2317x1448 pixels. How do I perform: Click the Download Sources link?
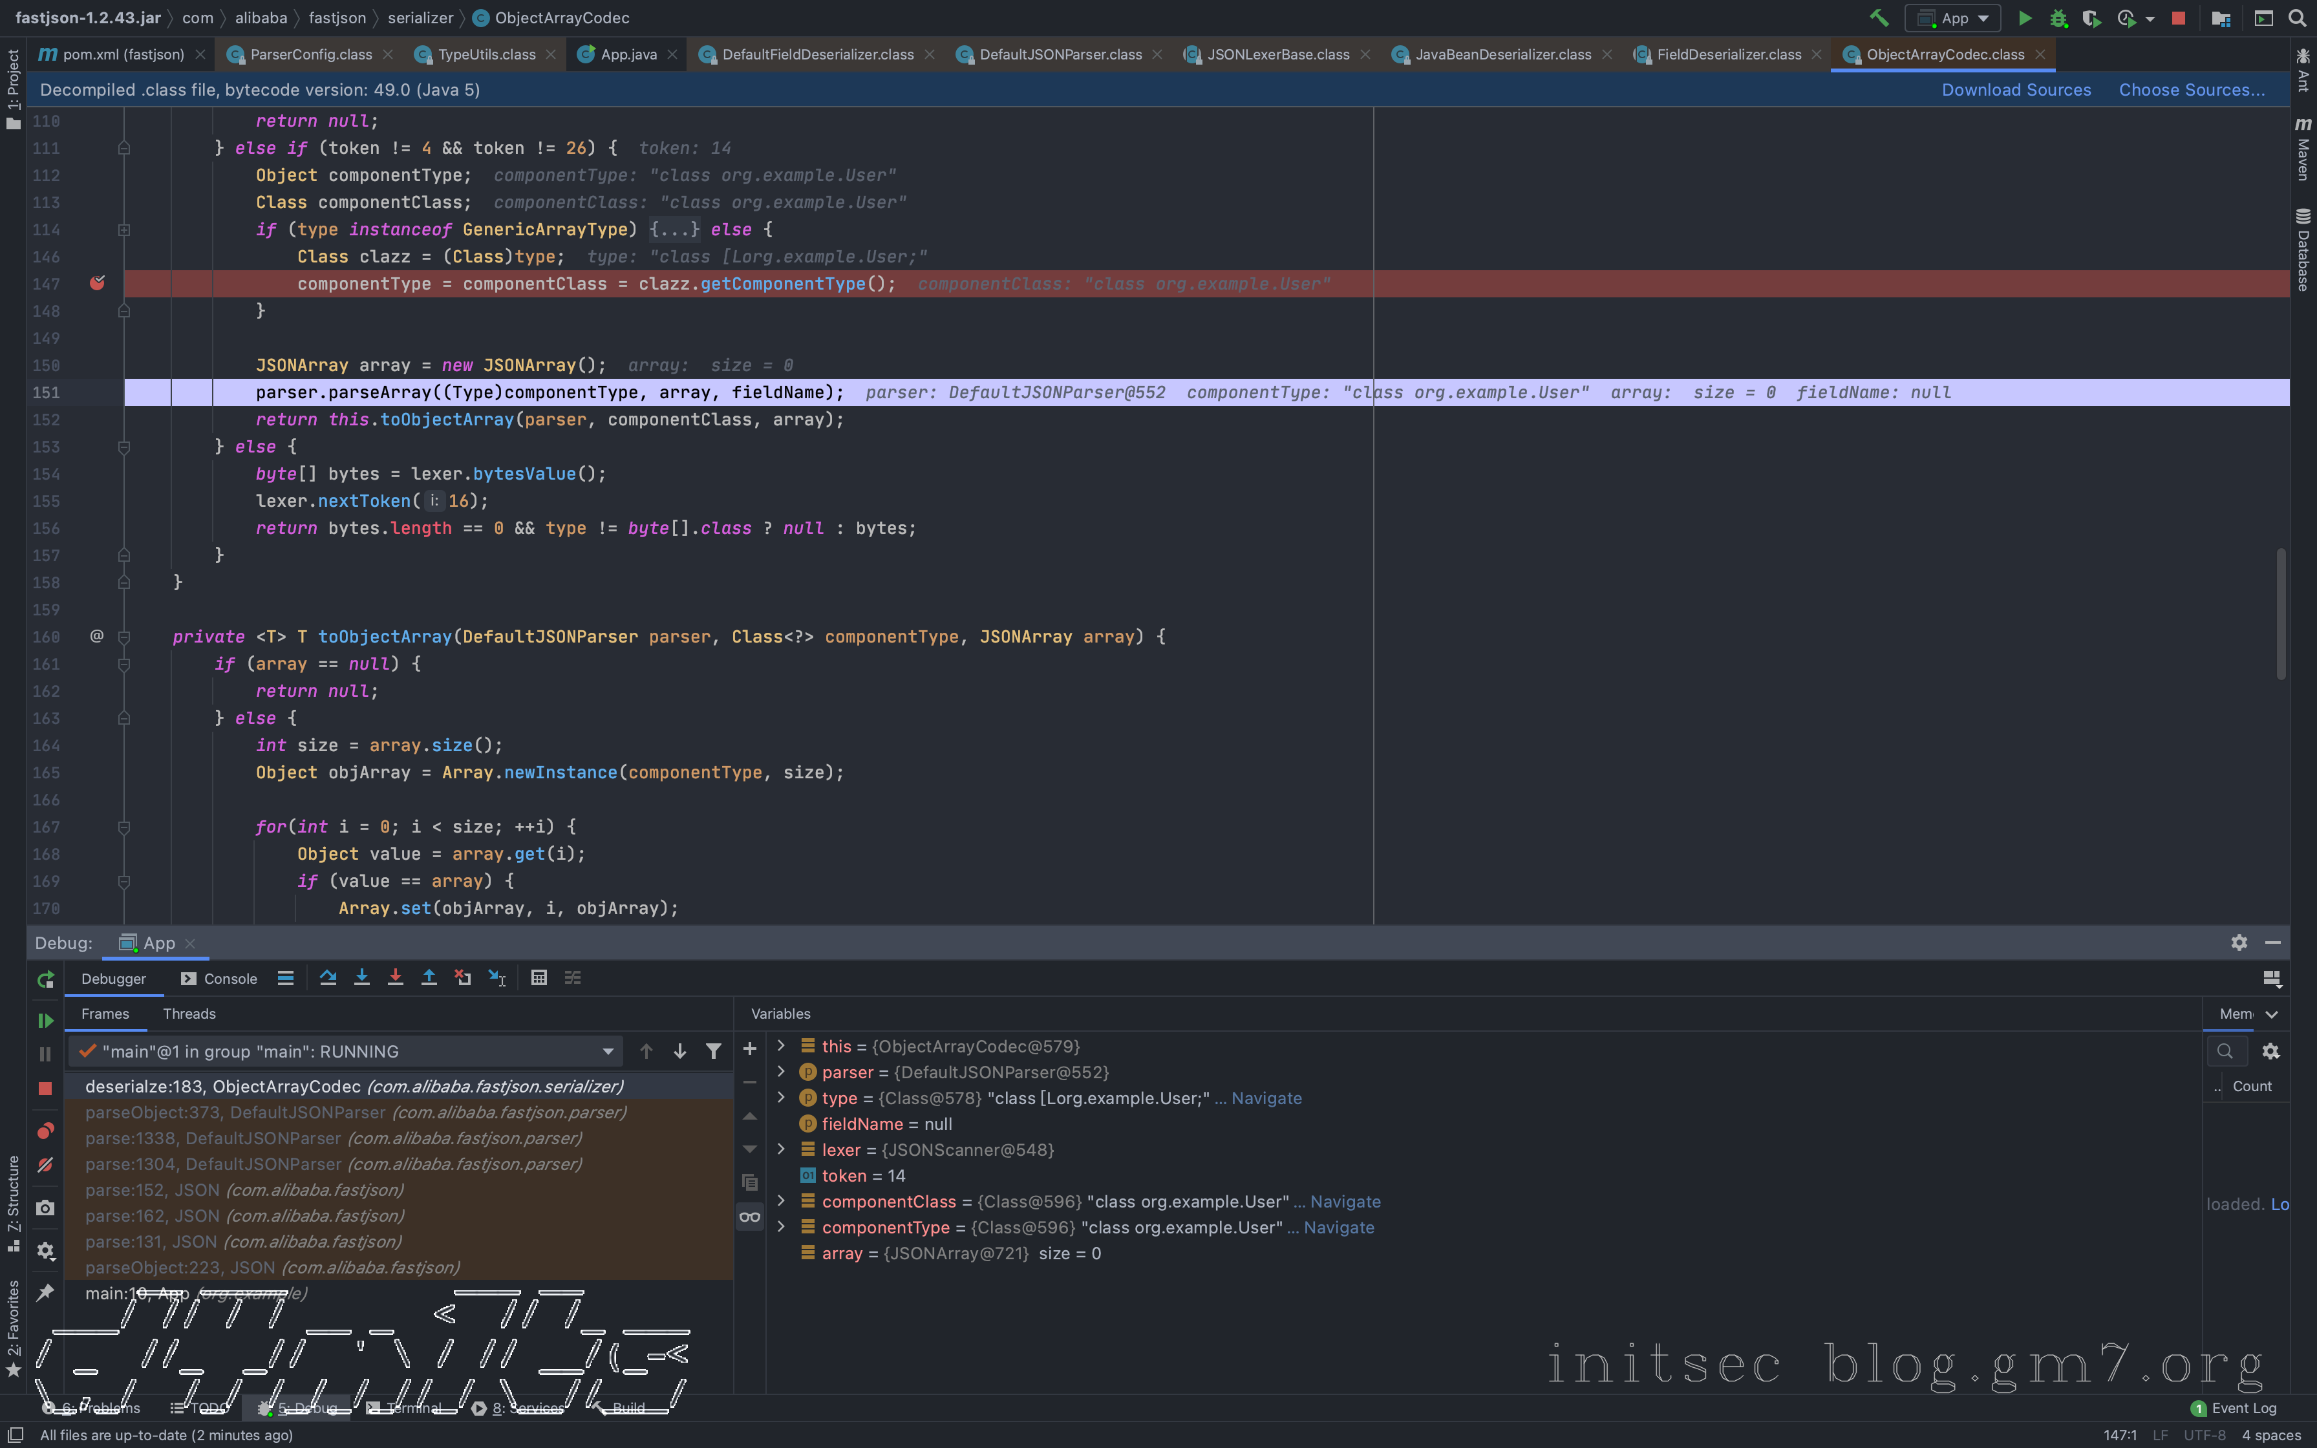(2015, 90)
